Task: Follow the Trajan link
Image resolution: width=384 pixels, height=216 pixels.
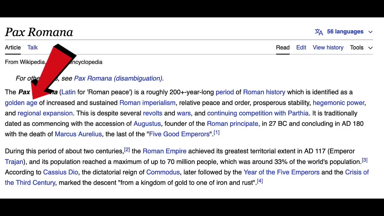Action: (14, 162)
